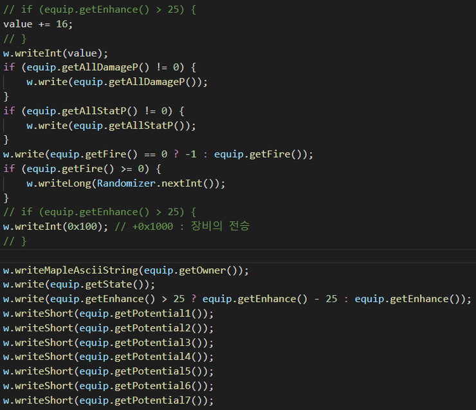Click 'if (equip.getAllDamageP() != 0) {' line
476x410 pixels.
pyautogui.click(x=100, y=68)
